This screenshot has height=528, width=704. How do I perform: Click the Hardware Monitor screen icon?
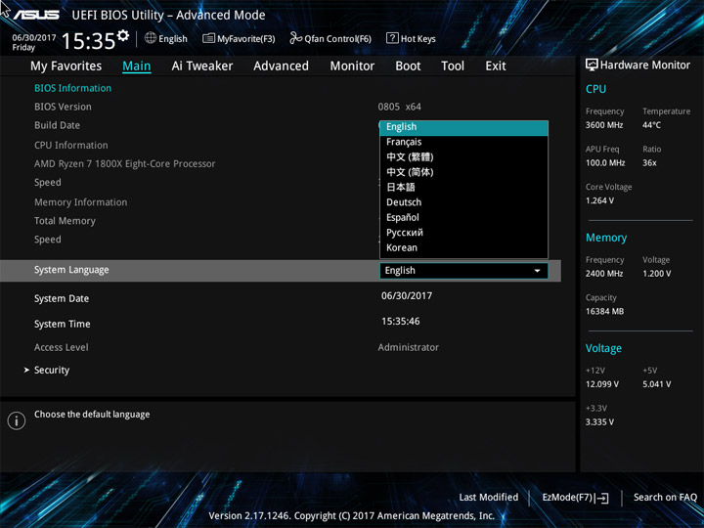tap(592, 65)
